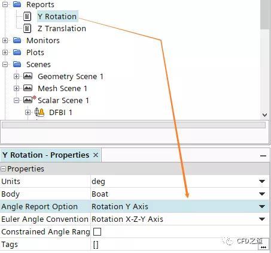Click the Geometry Scene 1 image icon
Viewport: 271px width, 253px height.
coord(28,76)
